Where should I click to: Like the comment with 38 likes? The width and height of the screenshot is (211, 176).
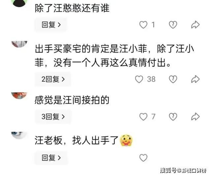pos(139,79)
